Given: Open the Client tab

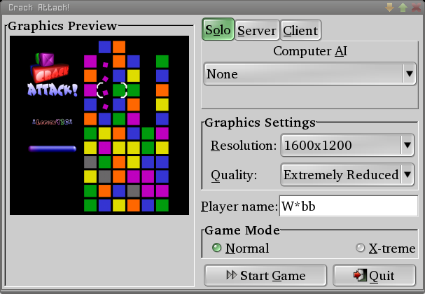Looking at the screenshot, I should coord(300,30).
